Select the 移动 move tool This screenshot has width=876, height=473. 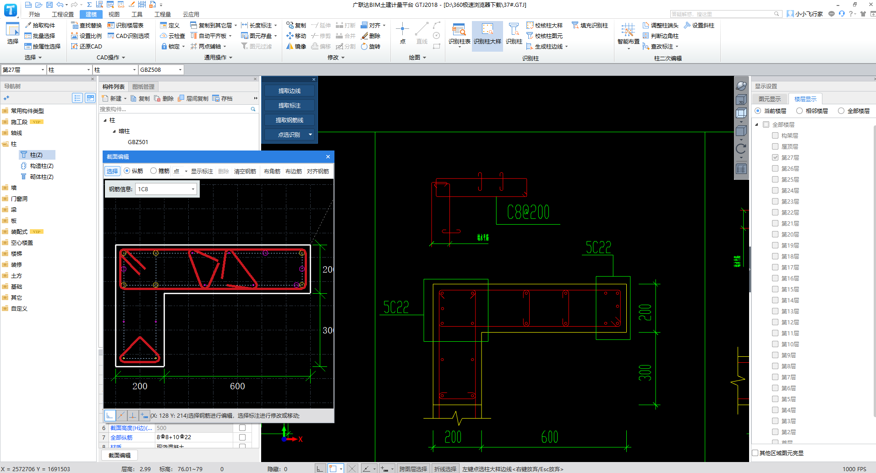(296, 36)
